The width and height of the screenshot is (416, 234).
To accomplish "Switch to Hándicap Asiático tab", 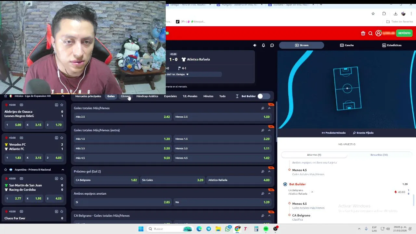I will tap(147, 96).
